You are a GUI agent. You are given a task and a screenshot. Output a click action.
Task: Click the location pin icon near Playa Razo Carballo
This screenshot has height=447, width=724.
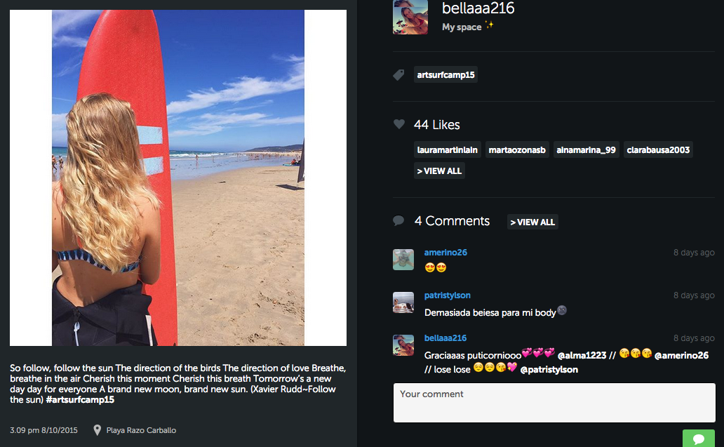97,430
